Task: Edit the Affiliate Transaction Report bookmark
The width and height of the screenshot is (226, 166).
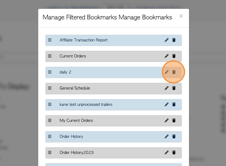Action: tap(166, 40)
